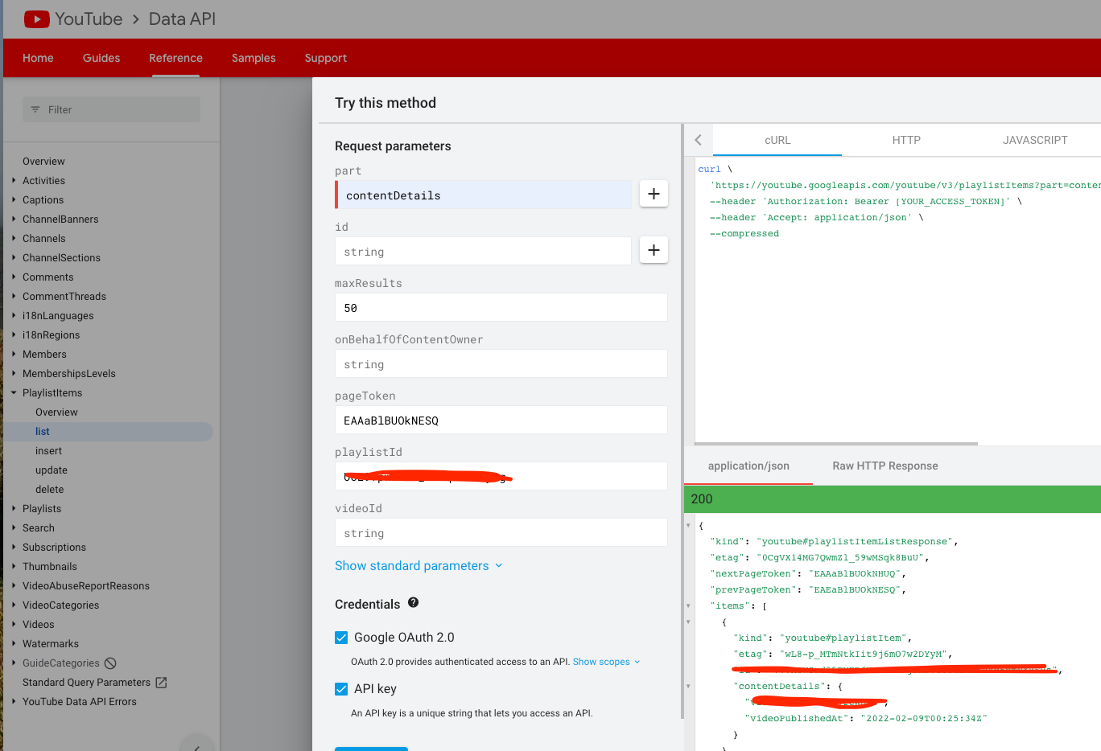Expand the Captions section
This screenshot has width=1101, height=751.
pyautogui.click(x=14, y=200)
